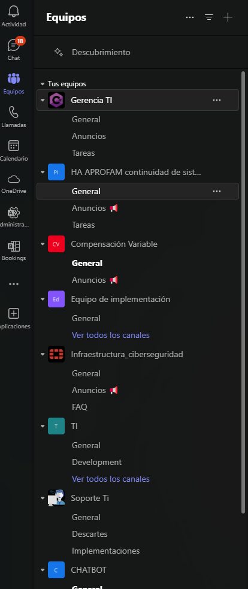Click the teams list vertical scrollbar
Screen dimensions: 248x589
point(243,292)
